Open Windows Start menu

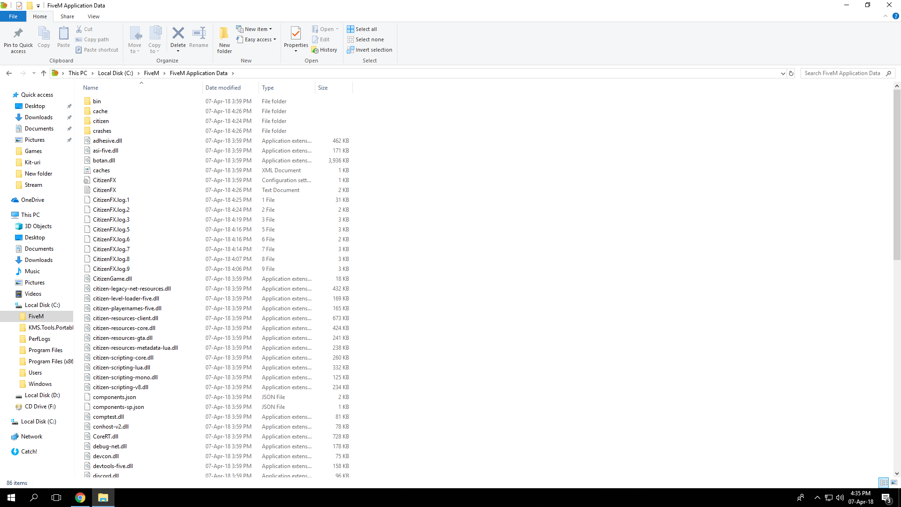coord(11,498)
